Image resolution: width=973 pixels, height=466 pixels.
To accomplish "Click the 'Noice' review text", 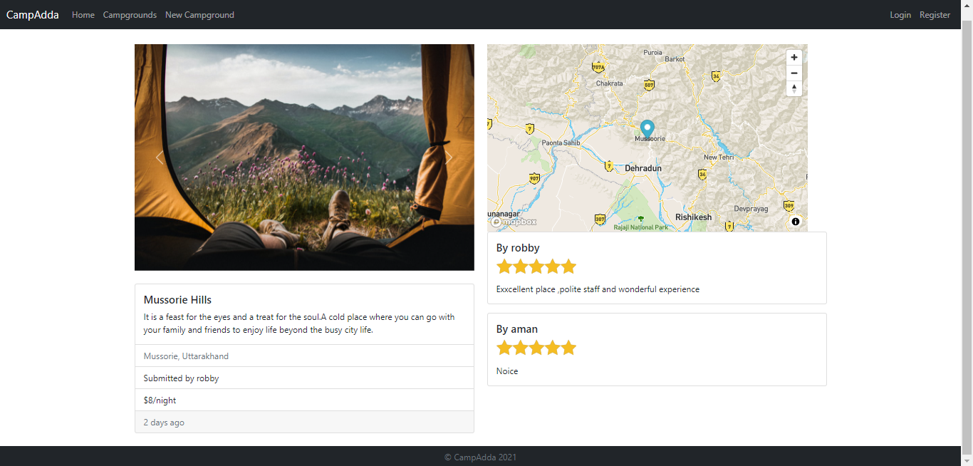I will click(x=507, y=371).
